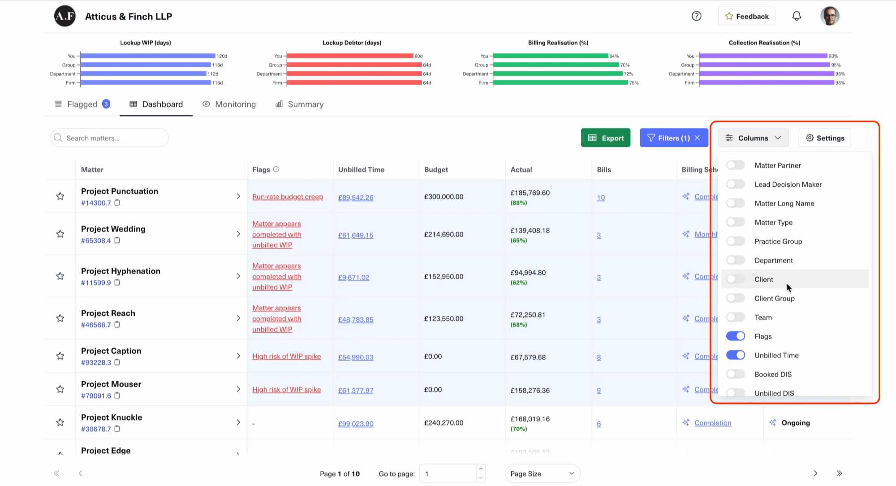
Task: Click the green Export button
Action: [605, 138]
